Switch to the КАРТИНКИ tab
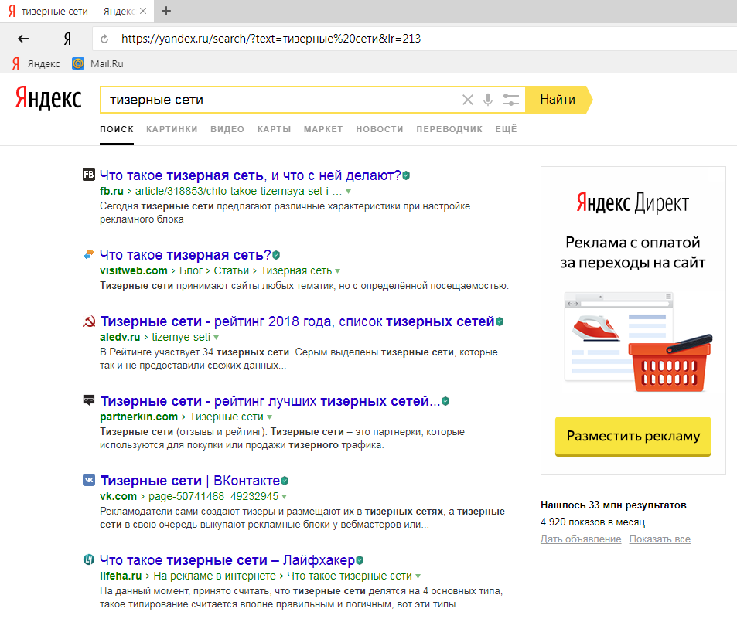The height and width of the screenshot is (619, 737). pyautogui.click(x=172, y=129)
